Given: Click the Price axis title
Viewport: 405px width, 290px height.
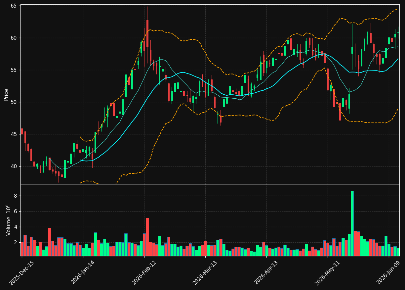Looking at the screenshot, I should 6,94.
